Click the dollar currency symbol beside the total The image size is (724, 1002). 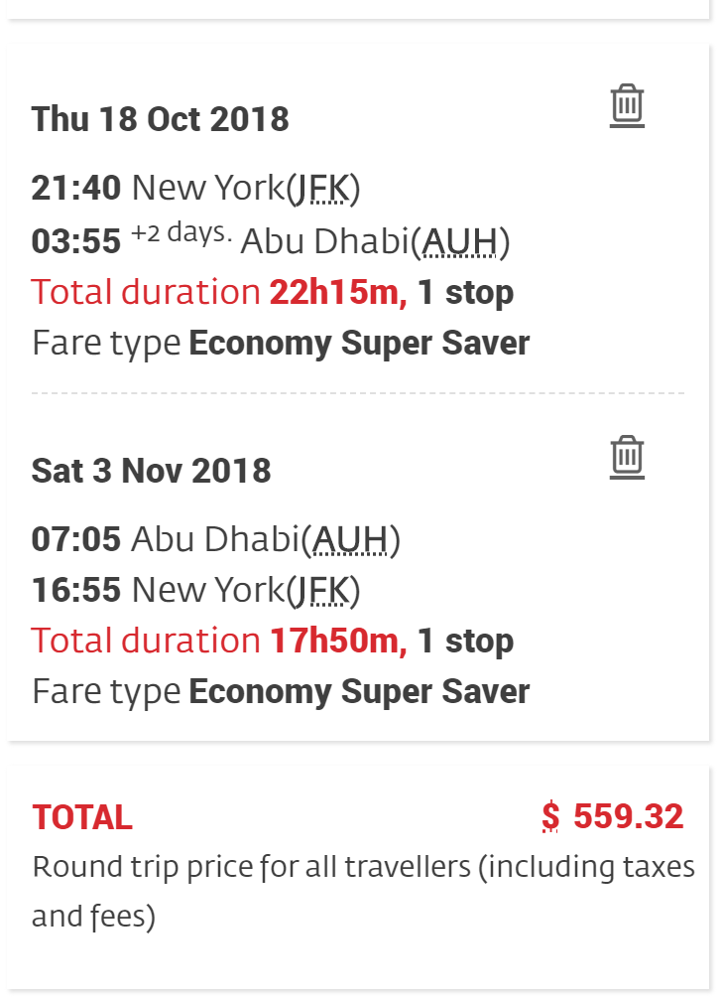point(550,816)
